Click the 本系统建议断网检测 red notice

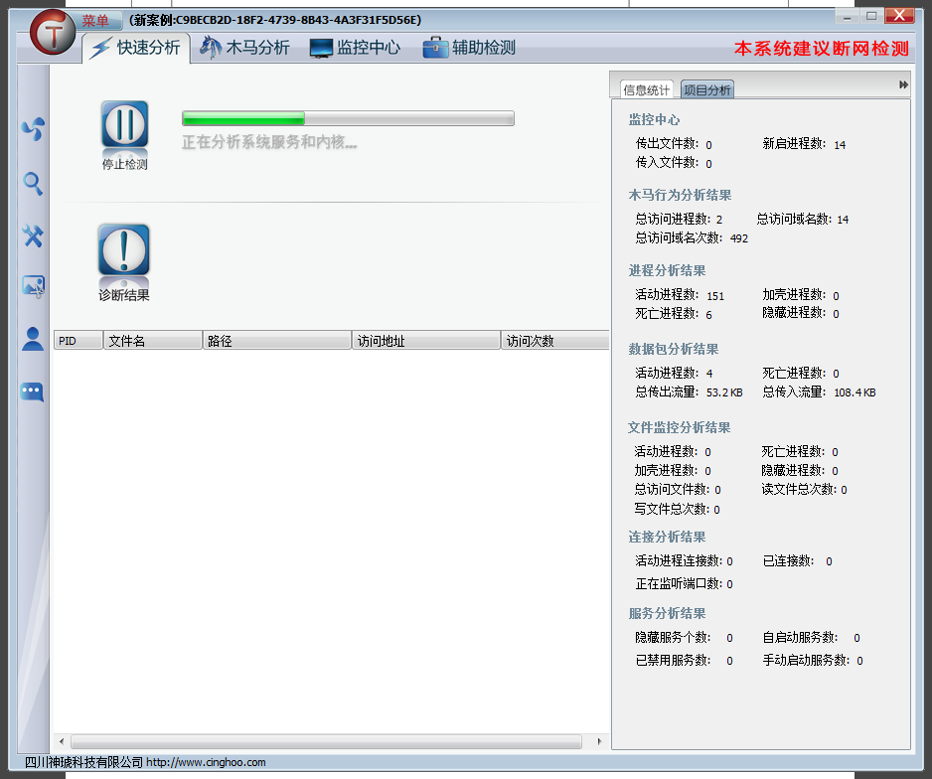tap(822, 48)
